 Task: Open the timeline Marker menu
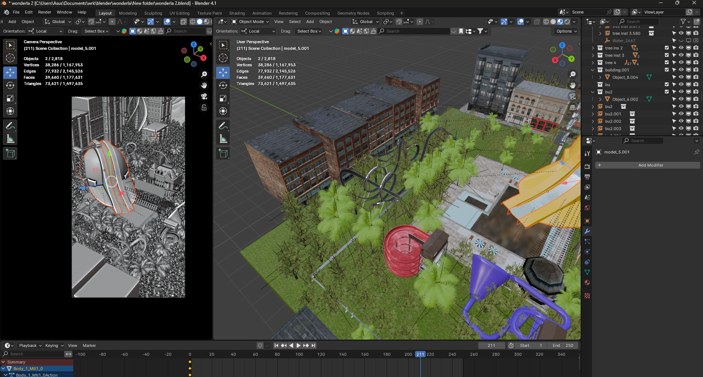89,345
